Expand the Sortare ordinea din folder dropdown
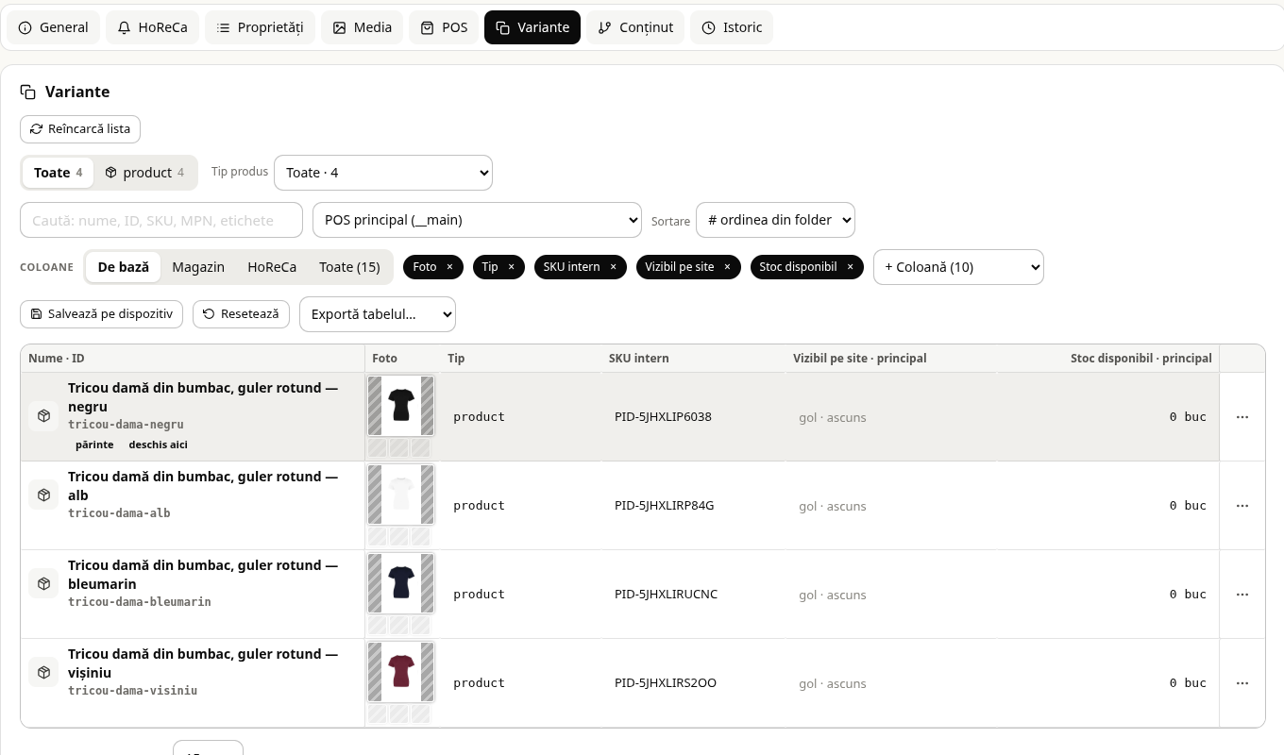The width and height of the screenshot is (1284, 755). (775, 220)
